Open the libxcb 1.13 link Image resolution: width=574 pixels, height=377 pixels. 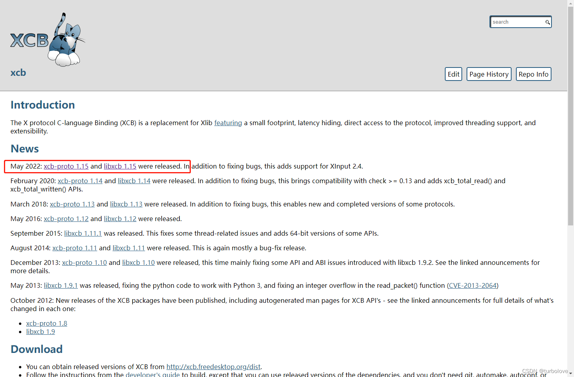pos(126,204)
